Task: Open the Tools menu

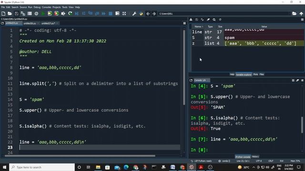Action: [65, 7]
